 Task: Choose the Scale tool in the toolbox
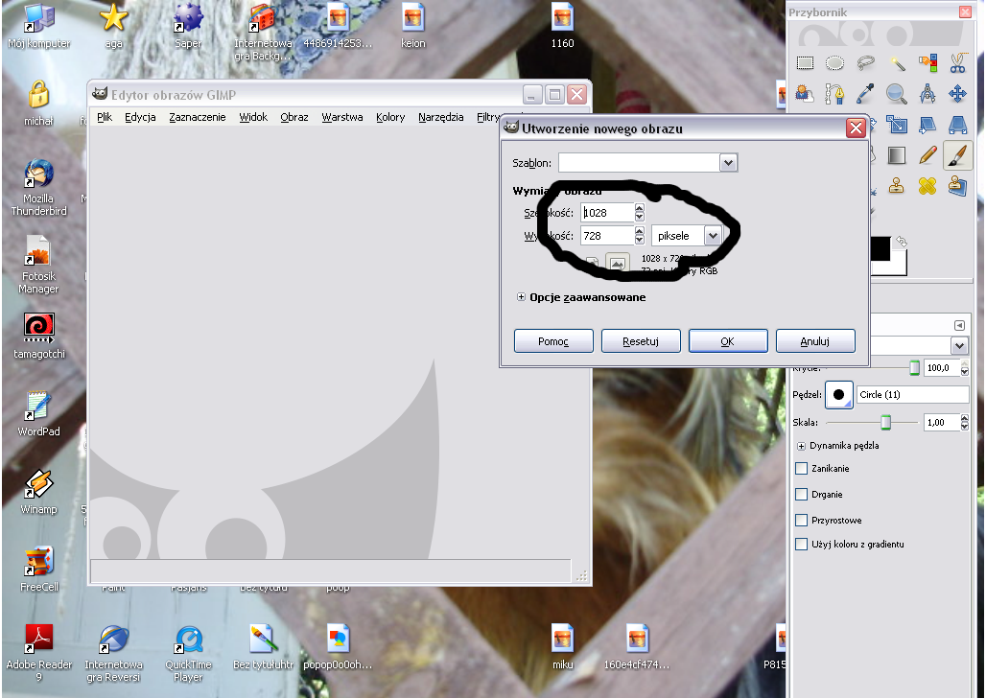click(897, 125)
